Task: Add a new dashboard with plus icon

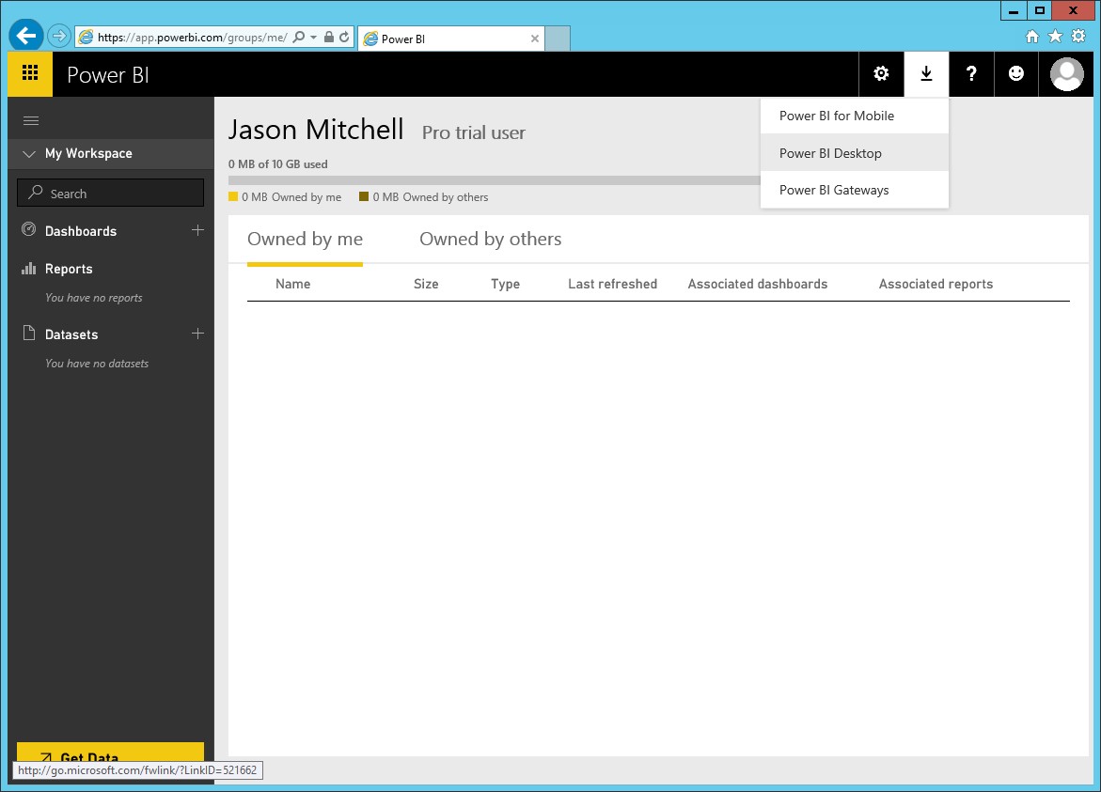Action: 198,230
